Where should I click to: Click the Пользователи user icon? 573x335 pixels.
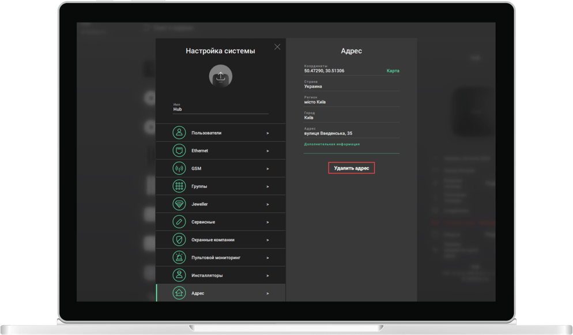coord(179,133)
